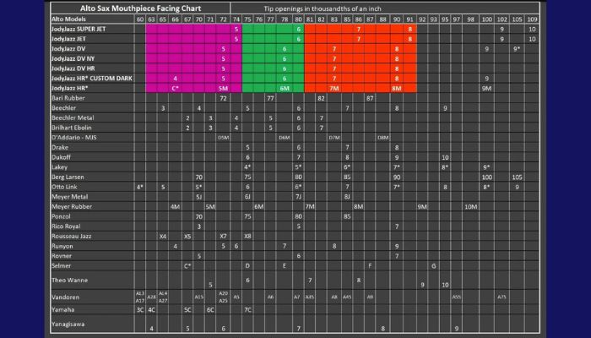Select the 'Meyer Metal' row label
Image resolution: width=591 pixels, height=338 pixels.
[70, 197]
